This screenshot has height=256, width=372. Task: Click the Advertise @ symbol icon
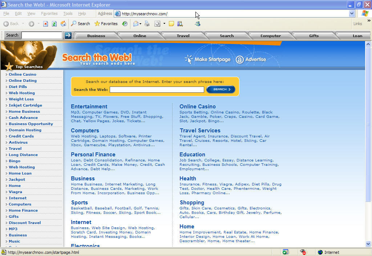(240, 60)
